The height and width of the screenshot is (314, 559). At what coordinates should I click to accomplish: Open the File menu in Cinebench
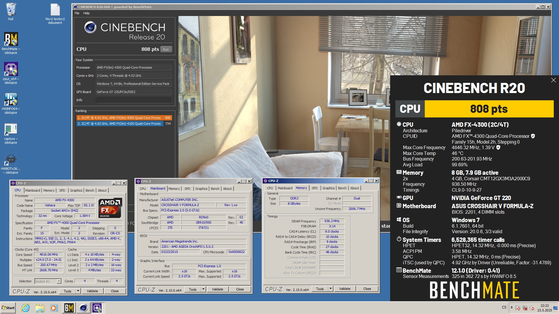(x=77, y=13)
